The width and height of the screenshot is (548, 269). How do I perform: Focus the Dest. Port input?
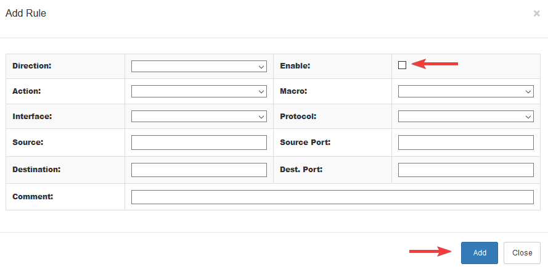[x=466, y=170]
